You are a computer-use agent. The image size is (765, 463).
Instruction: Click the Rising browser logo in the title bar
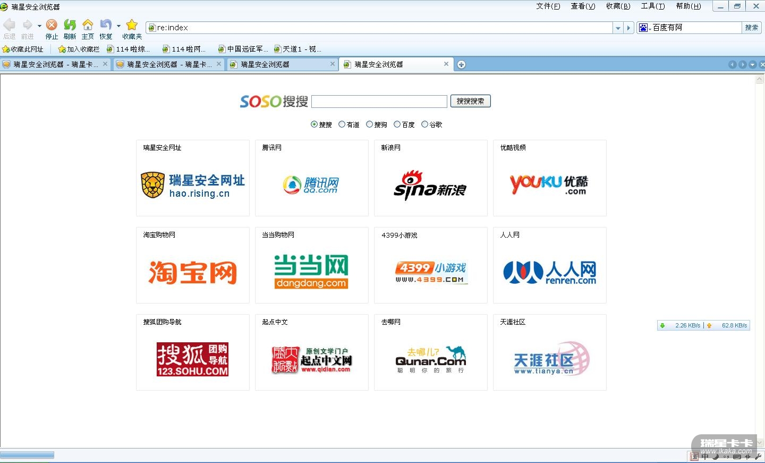4,6
